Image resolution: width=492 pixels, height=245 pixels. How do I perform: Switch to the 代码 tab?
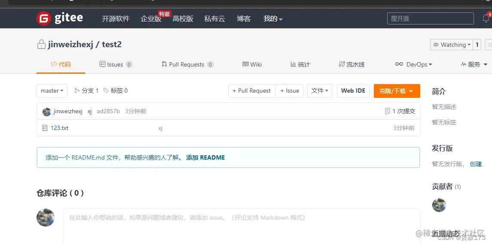click(x=61, y=64)
